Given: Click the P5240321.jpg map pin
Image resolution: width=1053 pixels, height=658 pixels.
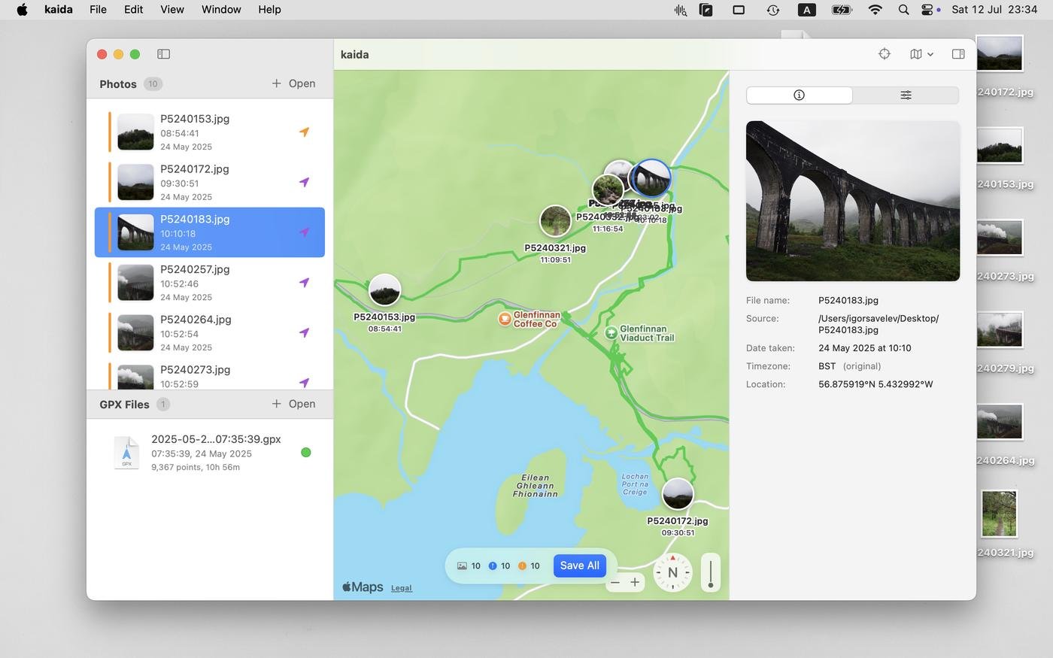Looking at the screenshot, I should click(x=555, y=221).
